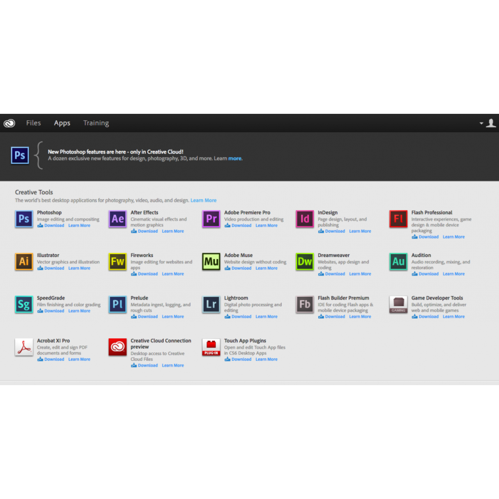Click the Creative Cloud logo in the navigation bar
Image resolution: width=499 pixels, height=499 pixels.
[x=9, y=123]
